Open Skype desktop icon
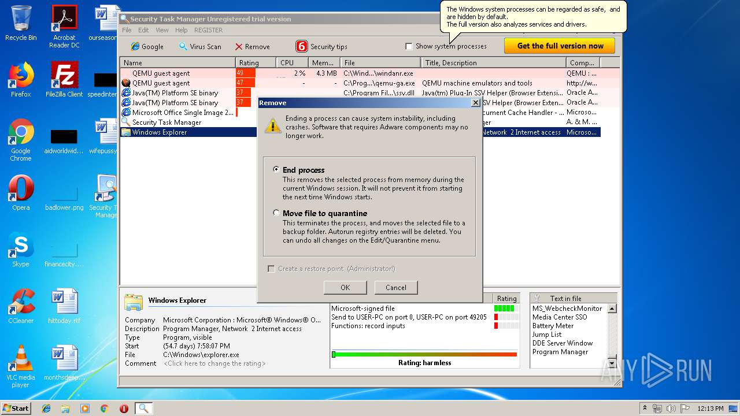Screen dimensions: 740x416 point(21,250)
